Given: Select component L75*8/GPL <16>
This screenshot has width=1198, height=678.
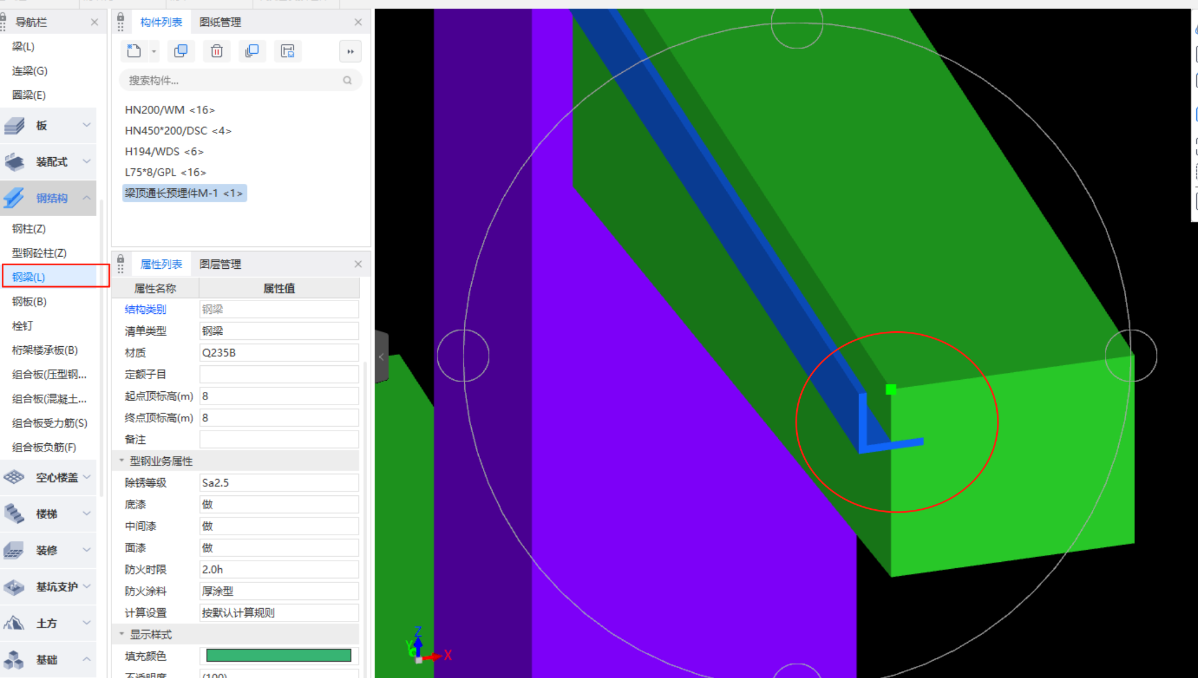Looking at the screenshot, I should (165, 172).
